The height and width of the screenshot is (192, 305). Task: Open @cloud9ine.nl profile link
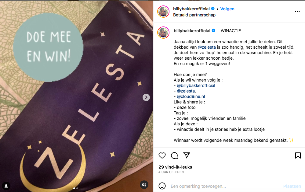pyautogui.click(x=191, y=96)
